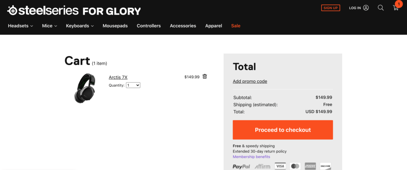The width and height of the screenshot is (407, 170).
Task: Open the search magnifier icon
Action: [x=381, y=8]
